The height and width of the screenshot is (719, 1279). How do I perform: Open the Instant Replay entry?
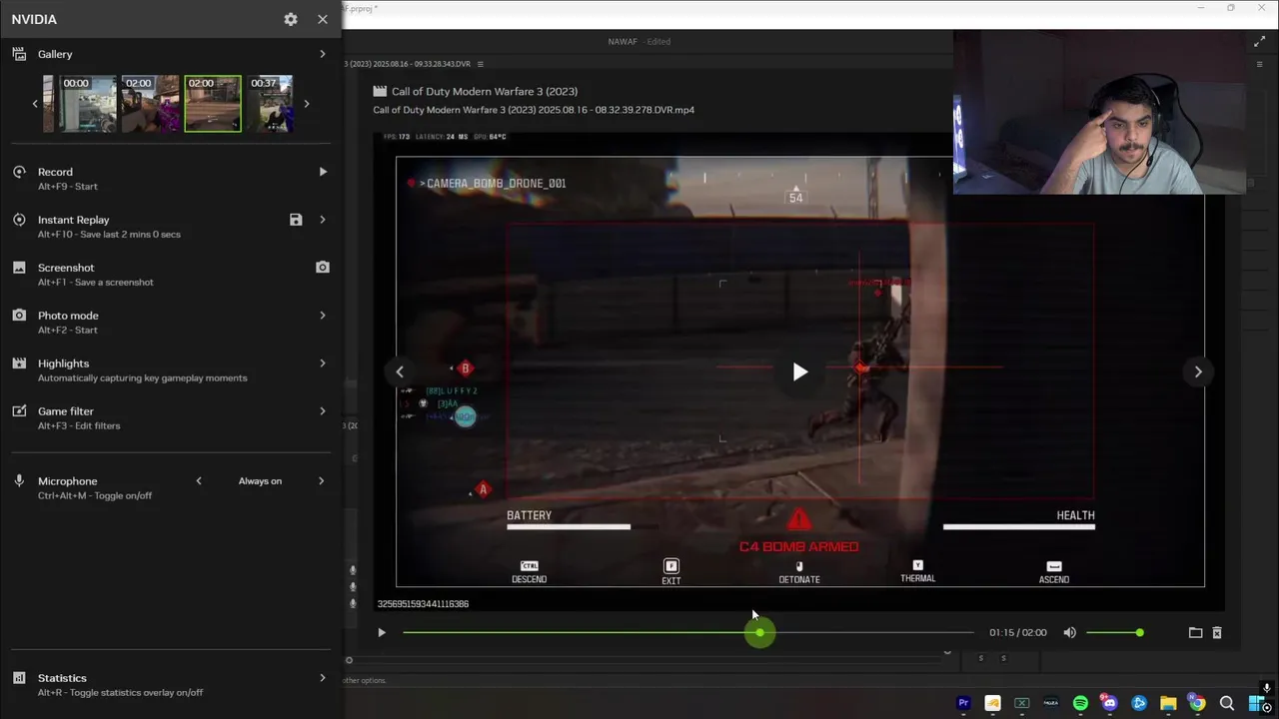pos(170,226)
